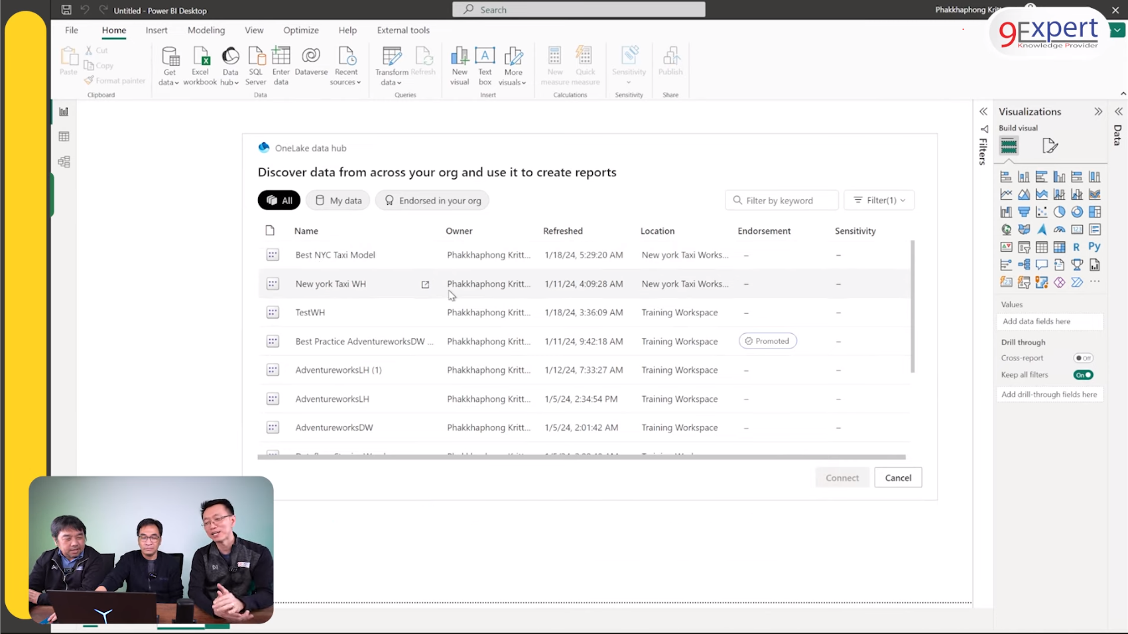Viewport: 1128px width, 634px height.
Task: Add a Python visual
Action: [1095, 247]
